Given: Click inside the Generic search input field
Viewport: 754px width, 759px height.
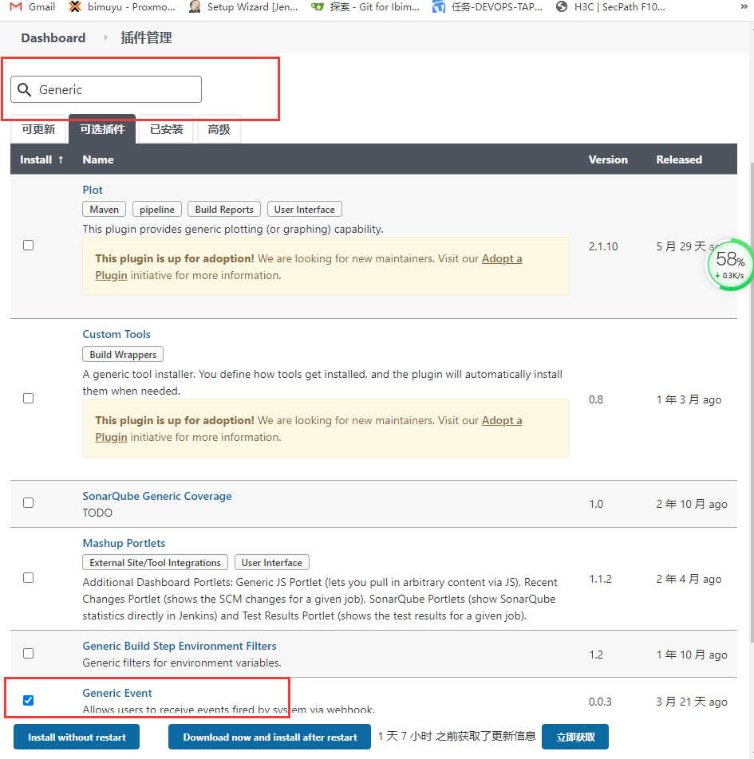Looking at the screenshot, I should pyautogui.click(x=120, y=88).
